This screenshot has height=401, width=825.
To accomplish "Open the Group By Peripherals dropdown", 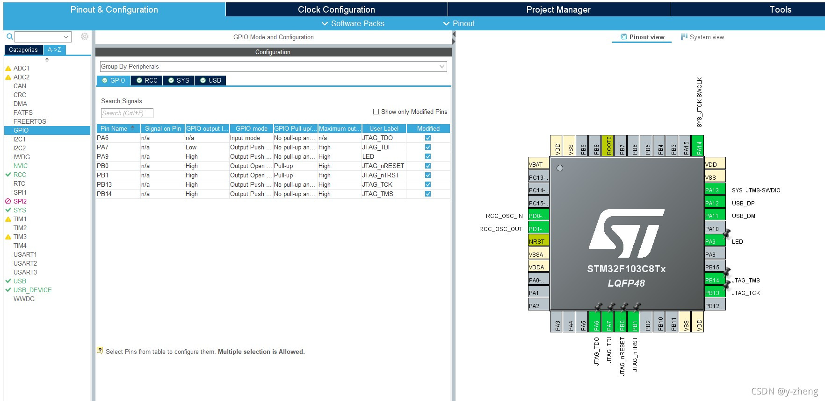I will pos(274,66).
